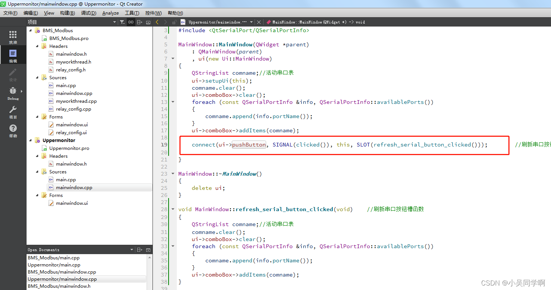Open myworkthread.h header file
This screenshot has width=551, height=290.
pyautogui.click(x=74, y=62)
